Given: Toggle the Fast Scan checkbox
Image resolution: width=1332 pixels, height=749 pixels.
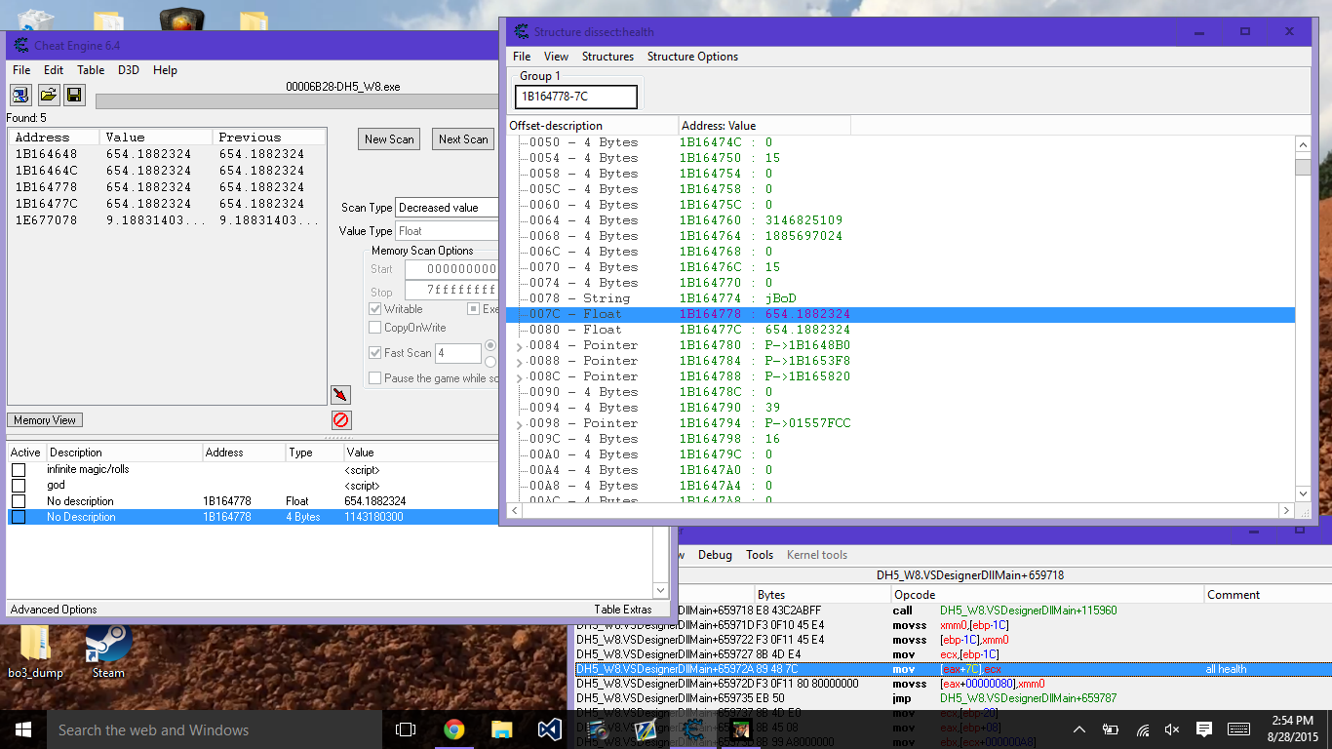Looking at the screenshot, I should (375, 353).
